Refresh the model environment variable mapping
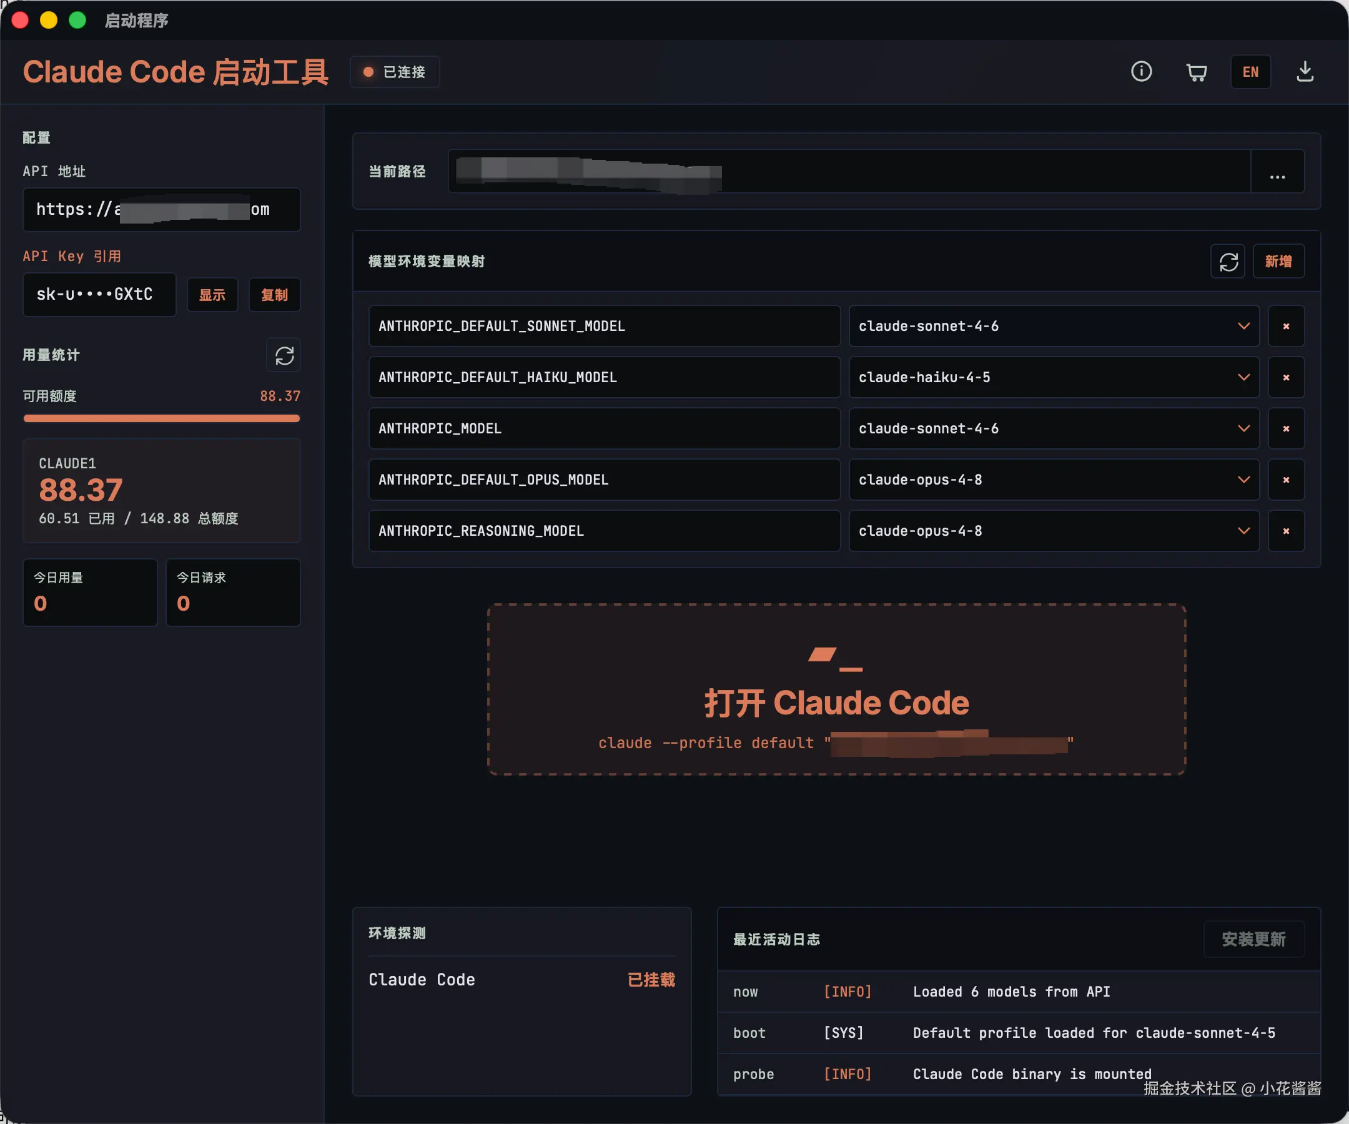This screenshot has width=1349, height=1124. [1228, 262]
